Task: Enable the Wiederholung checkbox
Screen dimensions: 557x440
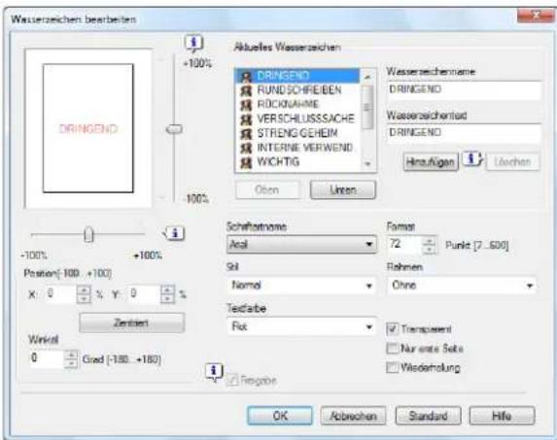Action: (x=392, y=367)
